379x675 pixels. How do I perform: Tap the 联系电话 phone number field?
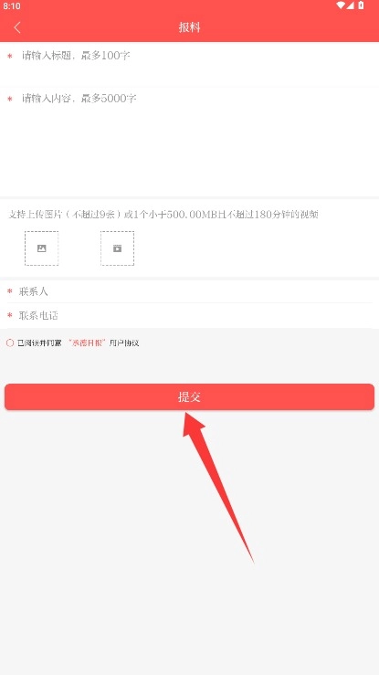189,315
